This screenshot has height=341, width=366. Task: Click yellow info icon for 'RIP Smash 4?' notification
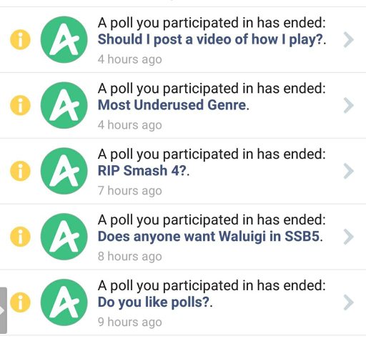tap(20, 171)
